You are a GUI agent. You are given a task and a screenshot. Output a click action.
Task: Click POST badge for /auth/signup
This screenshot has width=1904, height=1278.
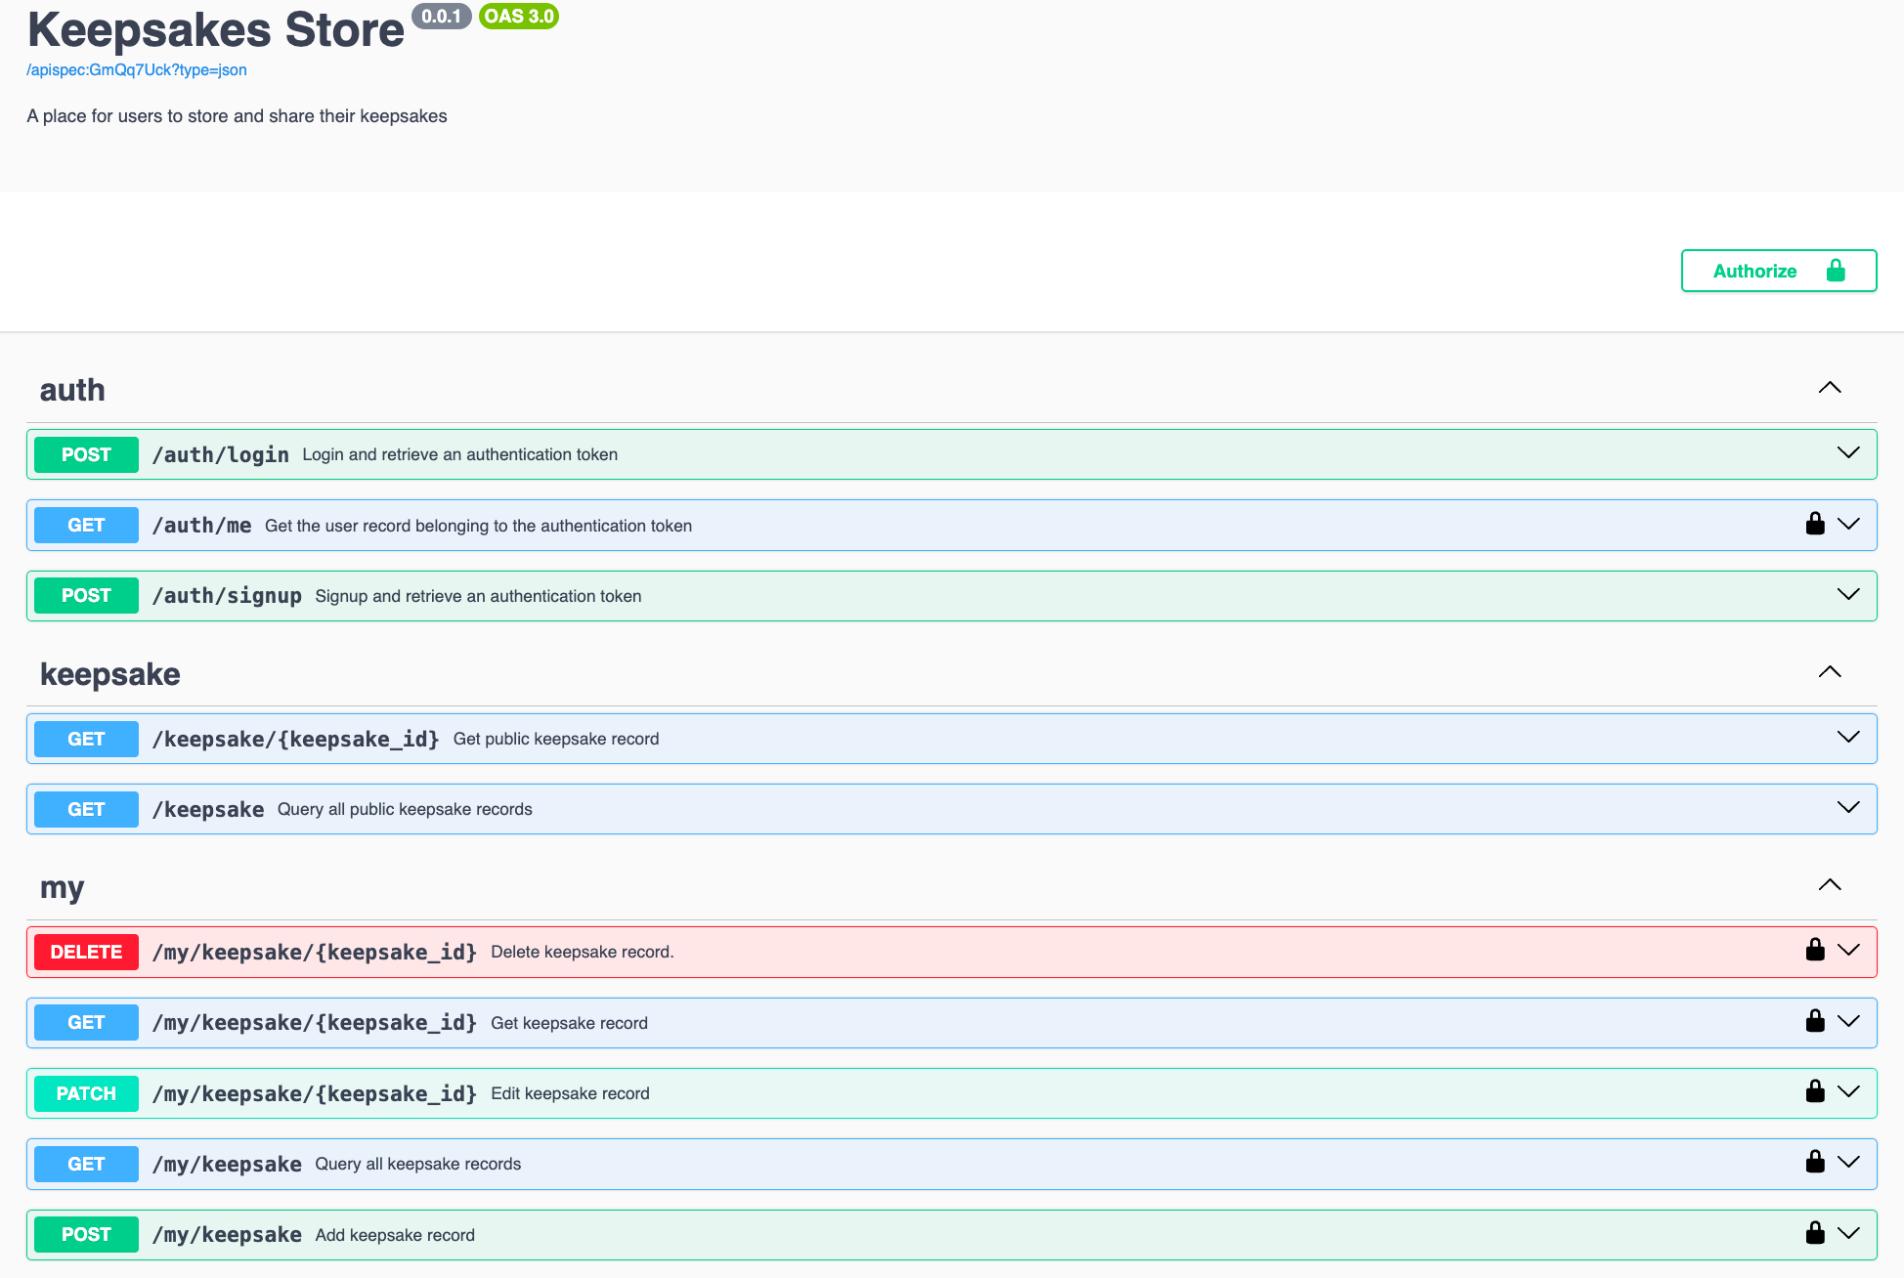(x=86, y=596)
